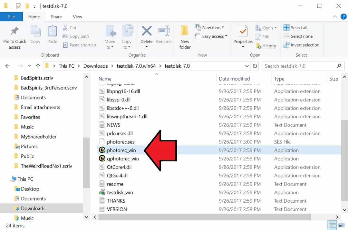Click the horizontal scrollbar of file list
Image resolution: width=348 pixels, height=230 pixels.
click(204, 217)
